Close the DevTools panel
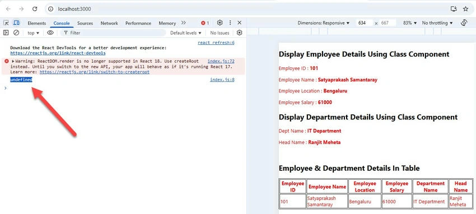Viewport: 476px width, 214px height. pos(239,23)
